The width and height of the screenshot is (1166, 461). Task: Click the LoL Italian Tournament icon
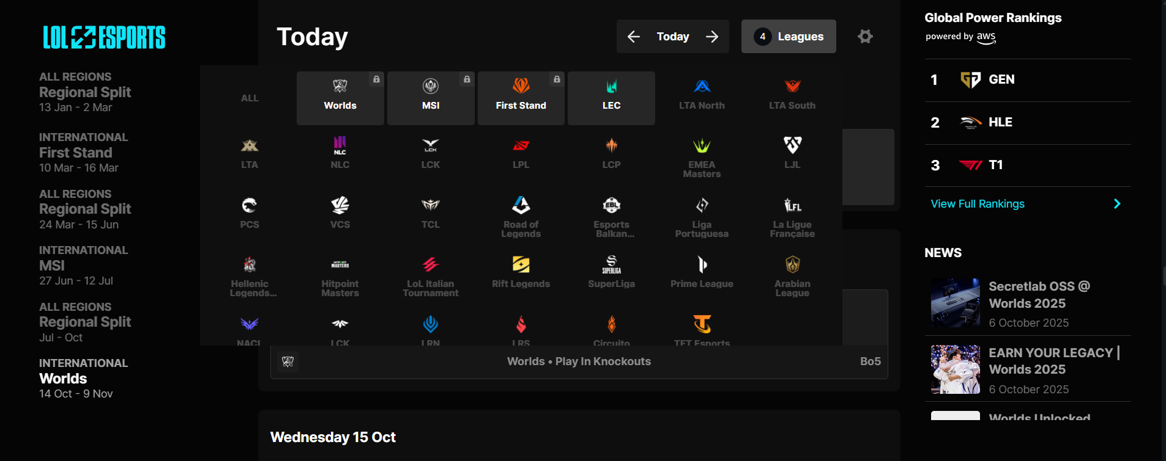431,264
